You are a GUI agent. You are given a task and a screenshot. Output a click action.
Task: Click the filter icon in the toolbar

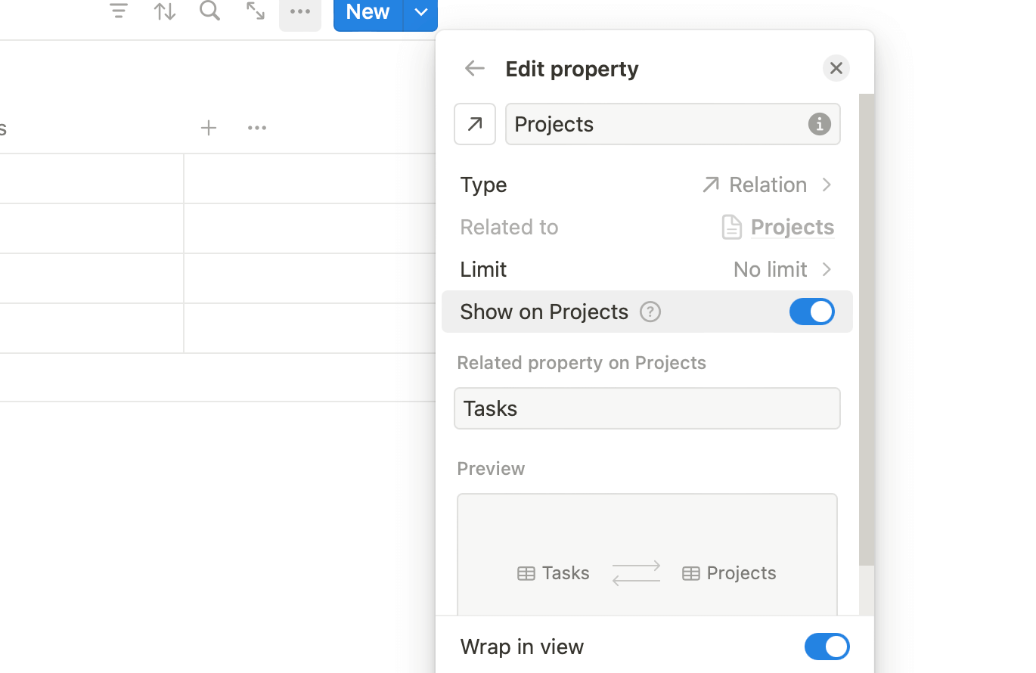coord(119,11)
